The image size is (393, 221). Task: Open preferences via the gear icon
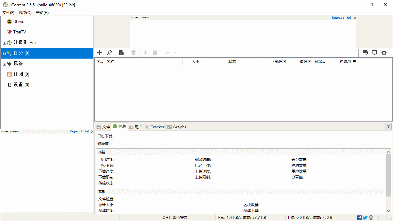[x=384, y=52]
